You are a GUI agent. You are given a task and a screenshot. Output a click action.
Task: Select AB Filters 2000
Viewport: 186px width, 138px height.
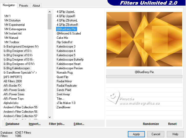(x=13, y=81)
